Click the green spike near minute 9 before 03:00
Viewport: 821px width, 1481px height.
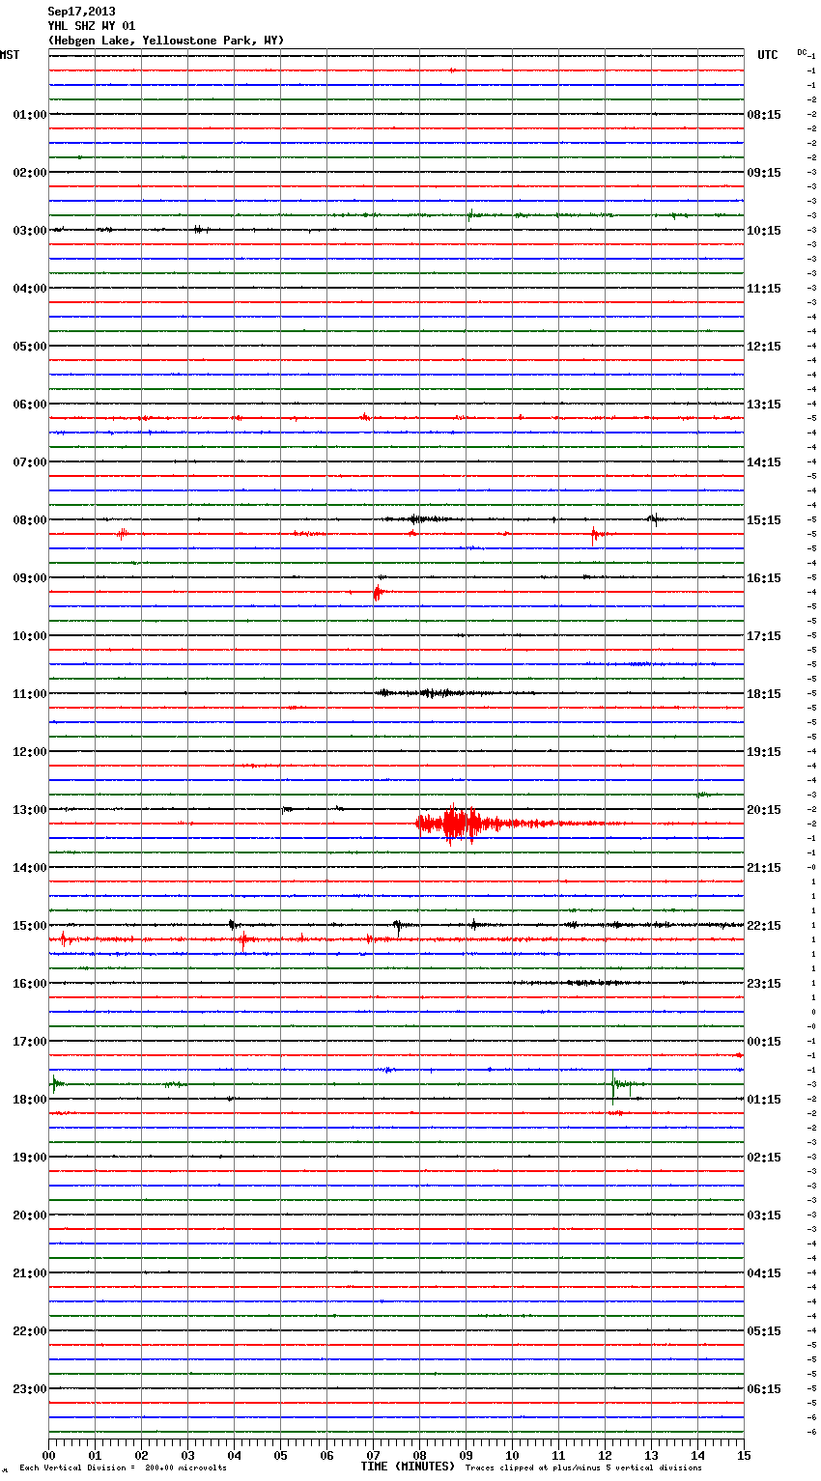coord(470,215)
